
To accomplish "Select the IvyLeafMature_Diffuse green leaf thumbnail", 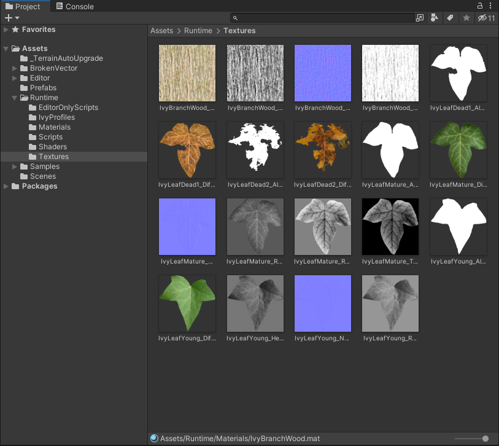I will (458, 150).
